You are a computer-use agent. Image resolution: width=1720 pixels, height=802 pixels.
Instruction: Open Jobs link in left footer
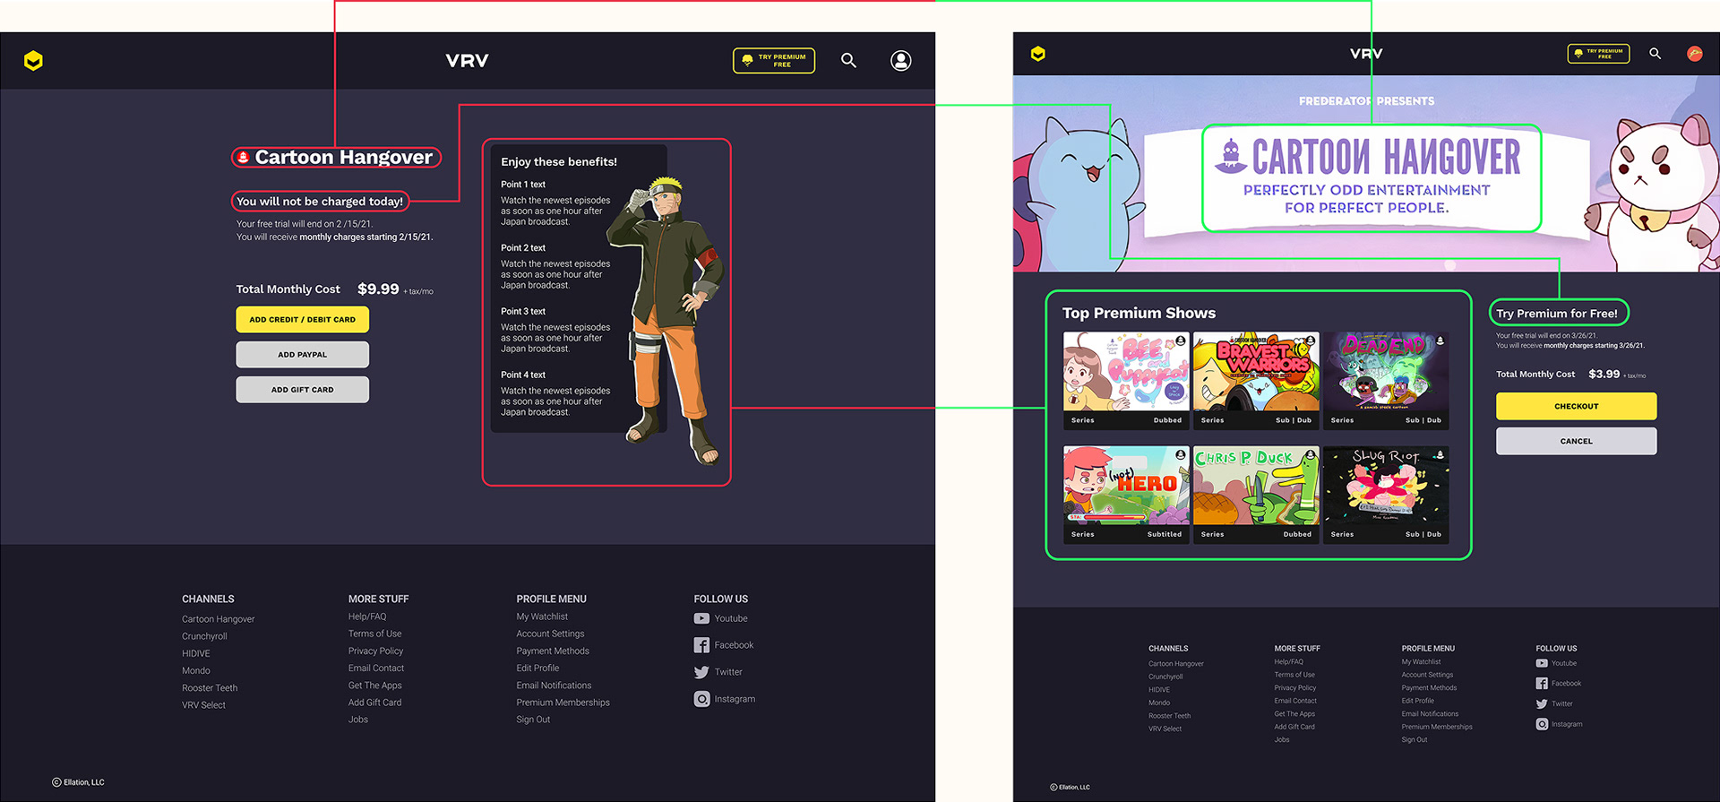point(358,720)
